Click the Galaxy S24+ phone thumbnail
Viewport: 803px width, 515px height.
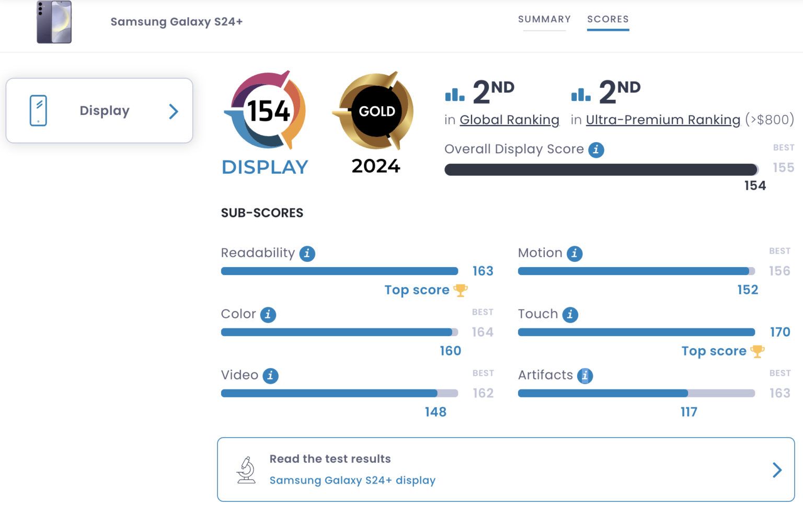(54, 22)
